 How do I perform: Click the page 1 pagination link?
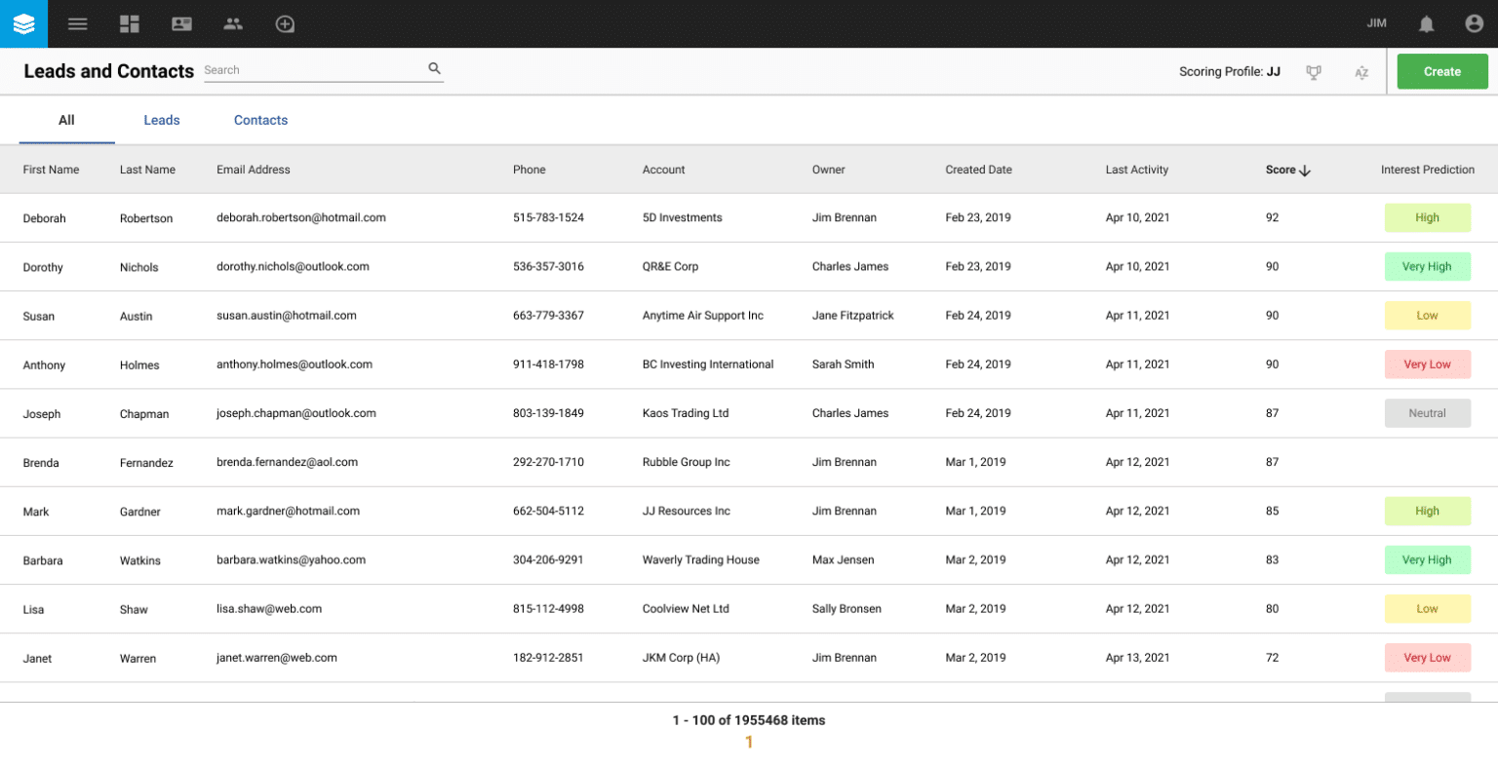[749, 742]
